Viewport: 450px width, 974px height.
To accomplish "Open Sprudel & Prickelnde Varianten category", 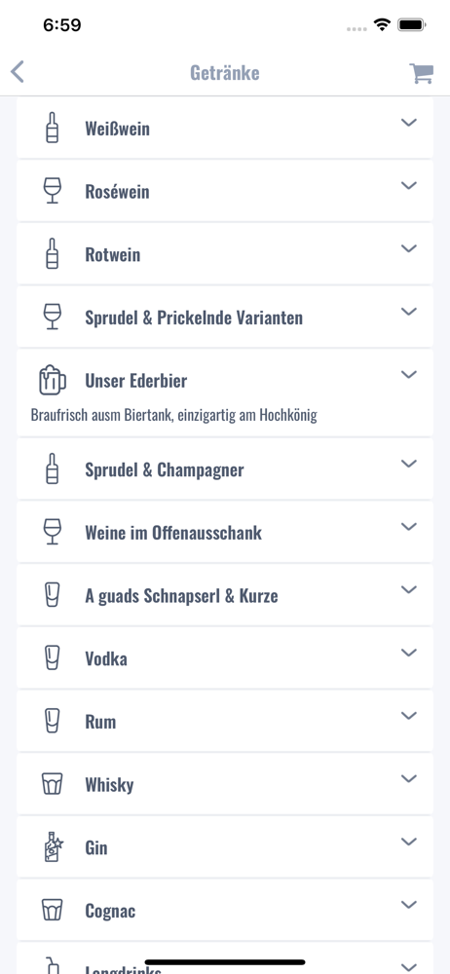I will tap(225, 317).
